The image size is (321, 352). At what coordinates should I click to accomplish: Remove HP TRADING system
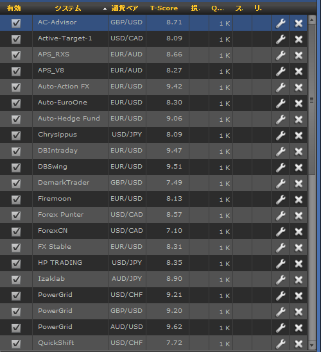[x=299, y=264]
